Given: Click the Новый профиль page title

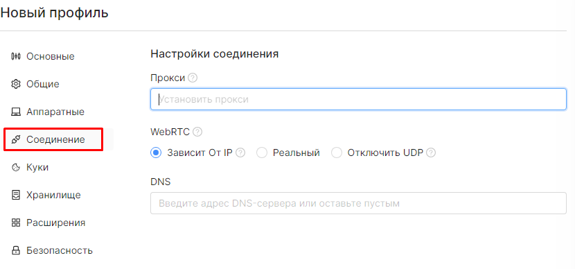Looking at the screenshot, I should 55,13.
